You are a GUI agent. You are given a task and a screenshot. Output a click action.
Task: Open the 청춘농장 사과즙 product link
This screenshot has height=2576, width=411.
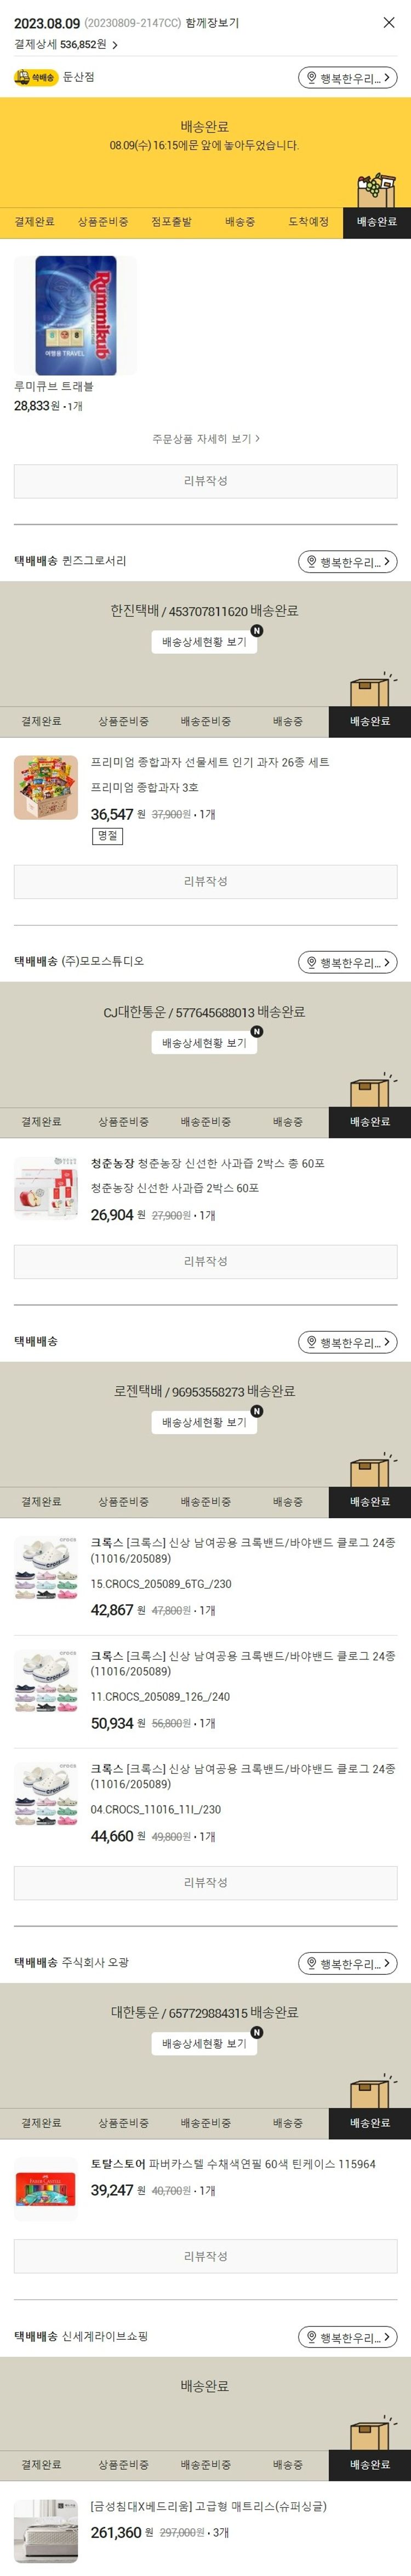tap(208, 1163)
